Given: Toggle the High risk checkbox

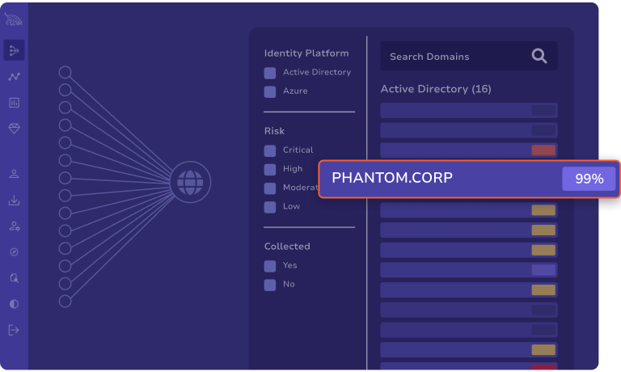Looking at the screenshot, I should coord(270,170).
